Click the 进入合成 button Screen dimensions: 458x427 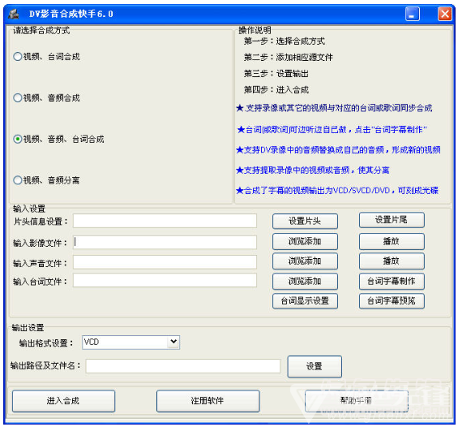point(63,401)
